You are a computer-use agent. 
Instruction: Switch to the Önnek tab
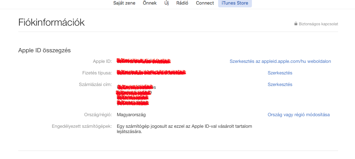click(x=150, y=3)
